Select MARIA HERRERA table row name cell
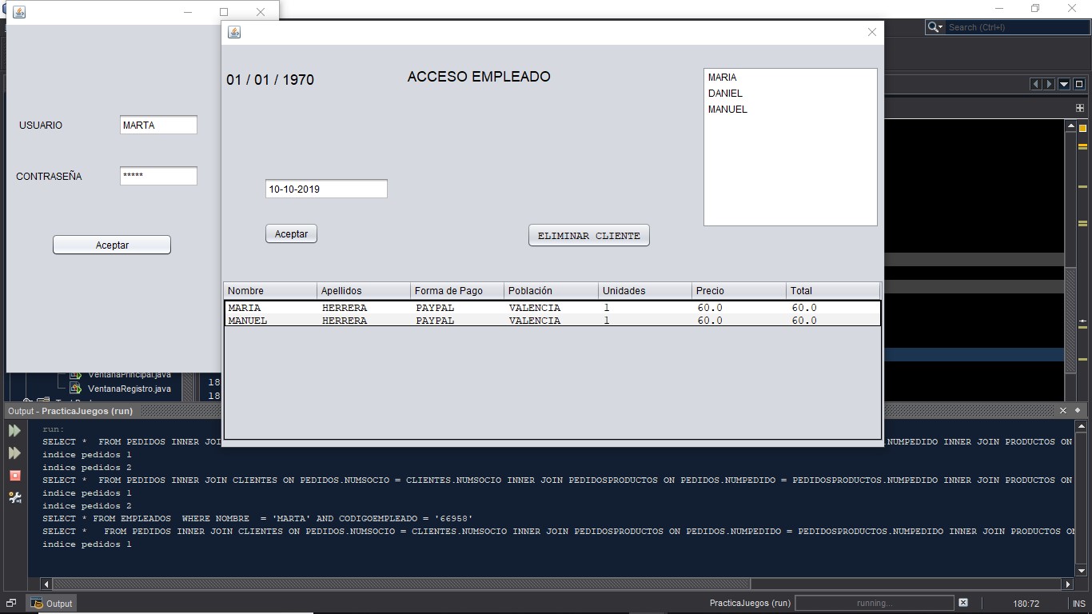The width and height of the screenshot is (1092, 614). click(x=272, y=308)
